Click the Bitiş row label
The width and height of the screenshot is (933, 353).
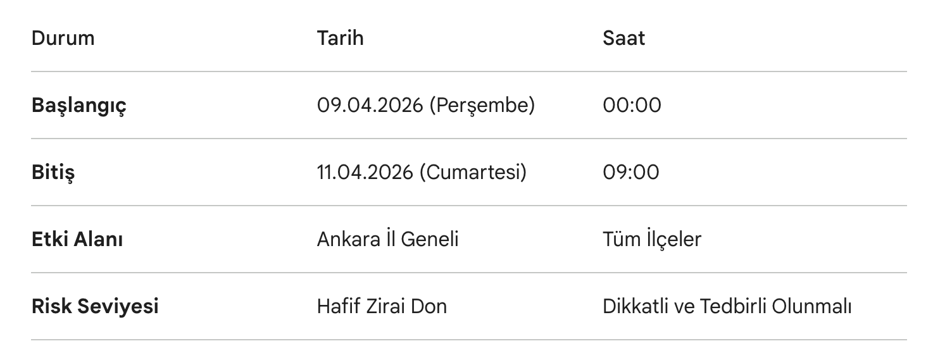pos(53,172)
